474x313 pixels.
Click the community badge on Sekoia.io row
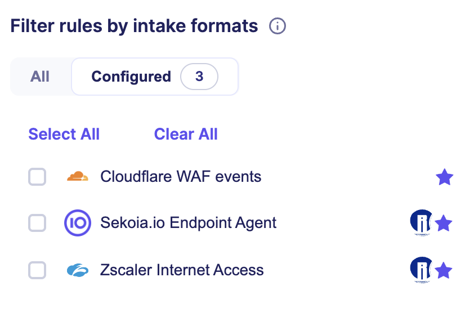(x=421, y=223)
